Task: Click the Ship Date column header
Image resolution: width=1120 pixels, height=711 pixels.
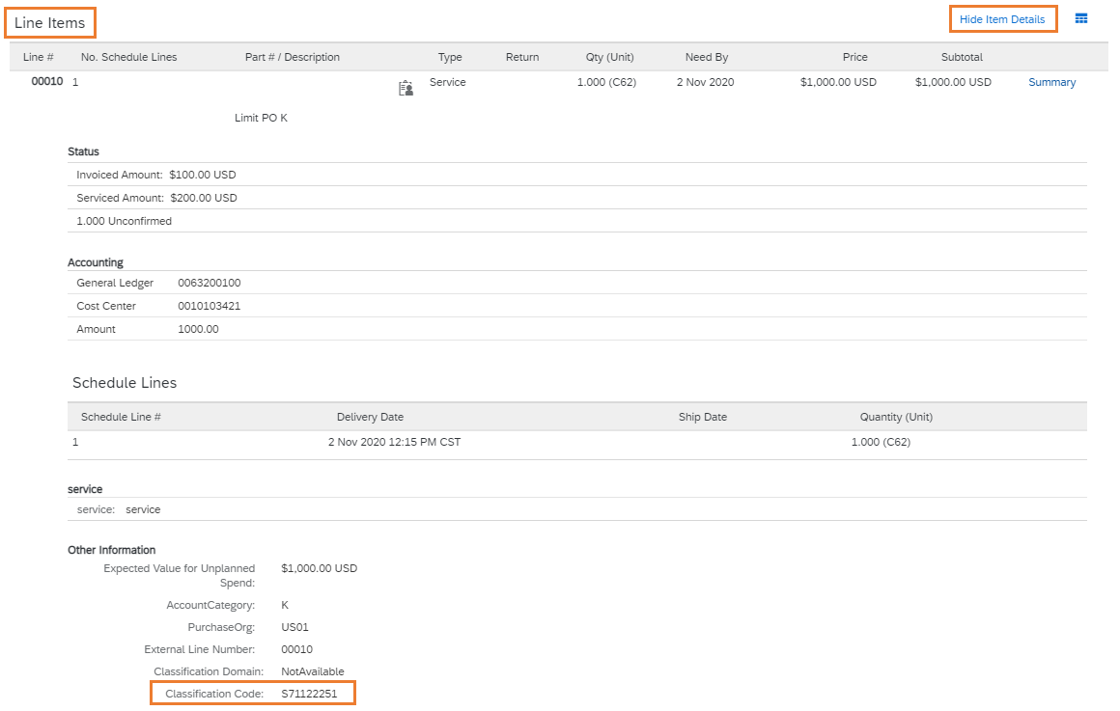Action: point(702,417)
